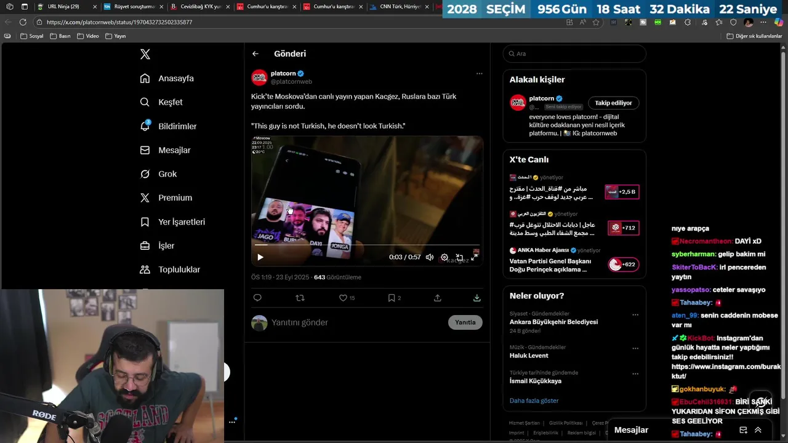Open platcorn post's three-dot menu
This screenshot has height=443, width=788.
pos(479,73)
